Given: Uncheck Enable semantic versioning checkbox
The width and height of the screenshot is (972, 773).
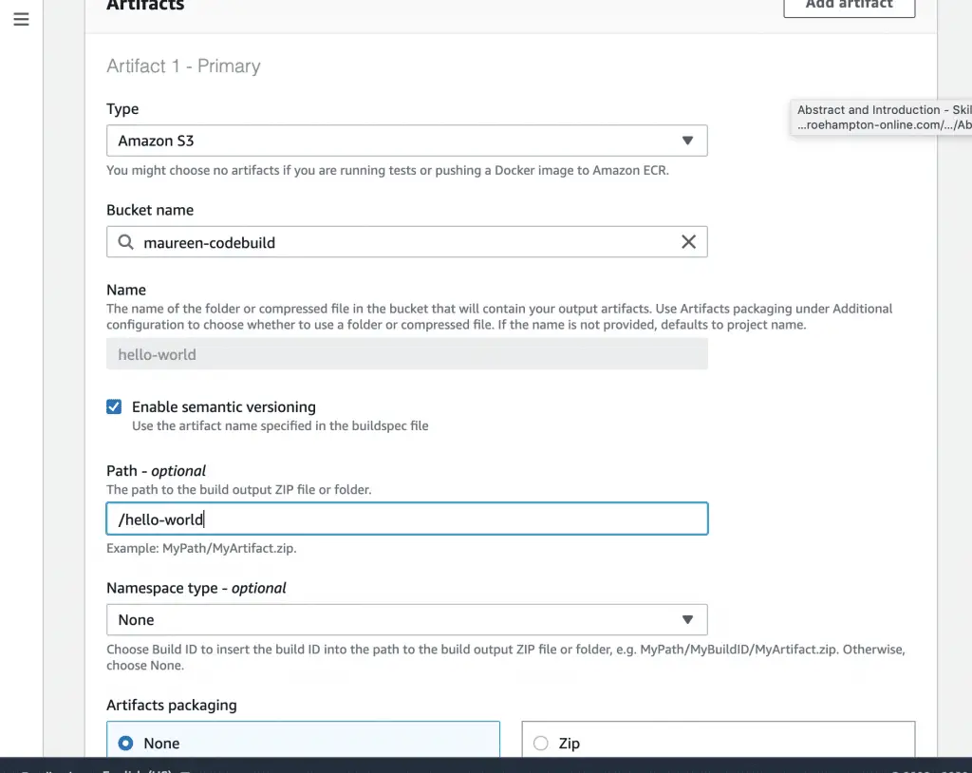Looking at the screenshot, I should (x=114, y=407).
